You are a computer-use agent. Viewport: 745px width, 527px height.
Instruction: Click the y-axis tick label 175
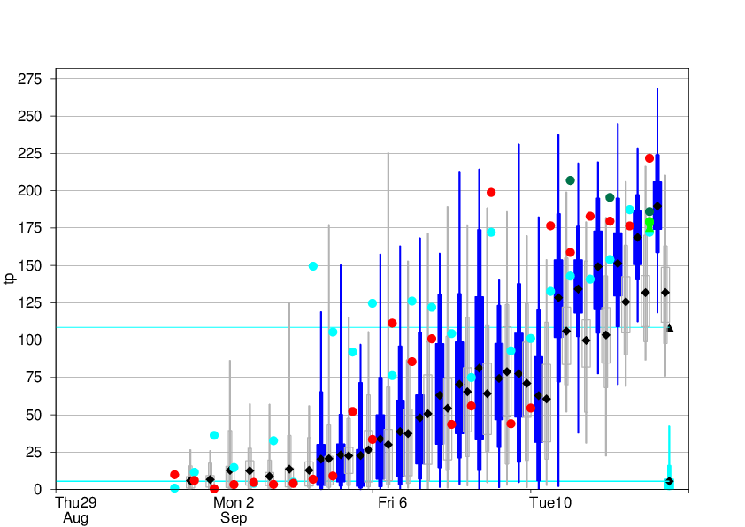click(x=29, y=228)
